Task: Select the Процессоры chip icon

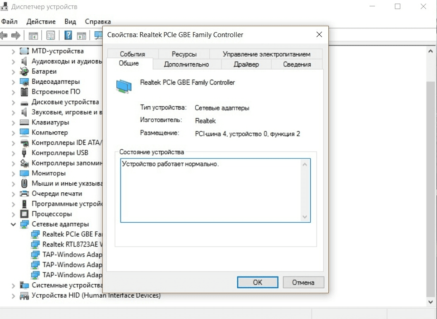Action: (x=24, y=214)
